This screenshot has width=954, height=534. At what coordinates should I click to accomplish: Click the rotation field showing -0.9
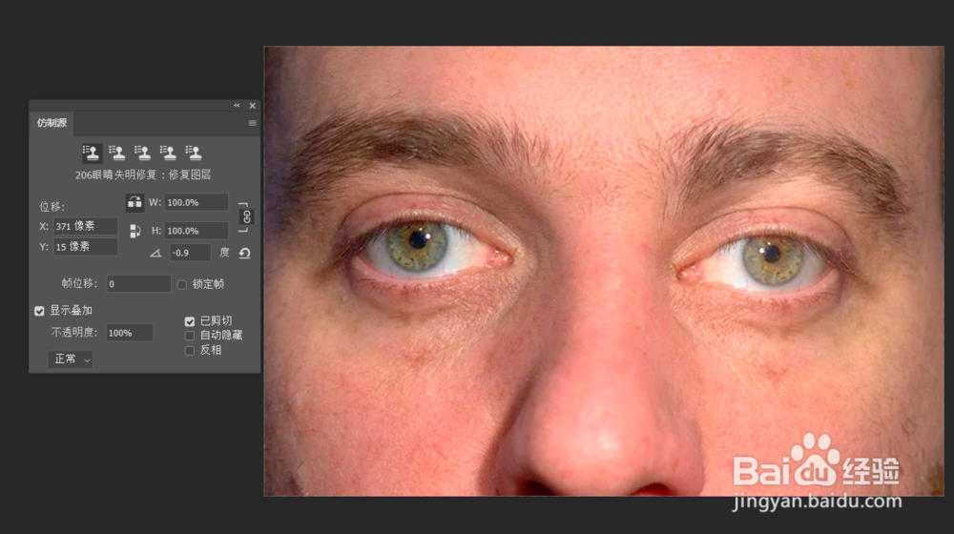click(190, 253)
